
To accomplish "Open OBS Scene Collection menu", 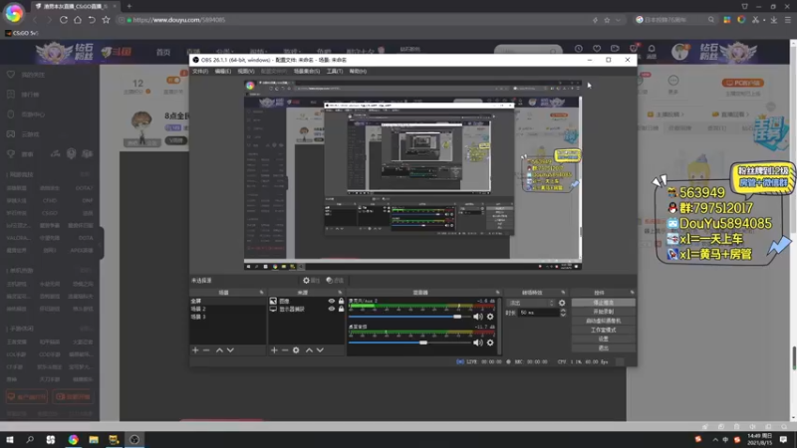I will coord(307,71).
